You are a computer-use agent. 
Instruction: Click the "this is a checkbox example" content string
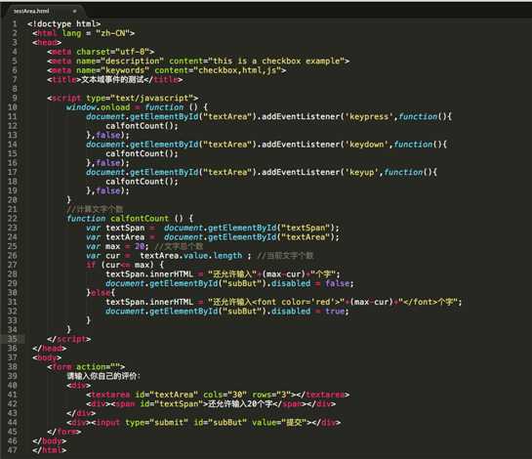pyautogui.click(x=276, y=62)
